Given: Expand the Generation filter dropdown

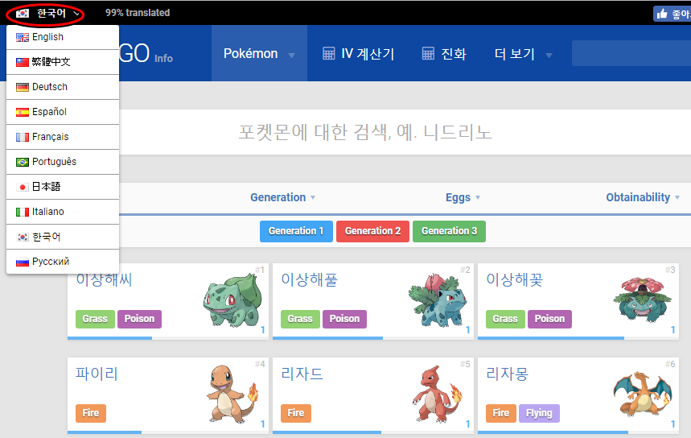Looking at the screenshot, I should [x=282, y=197].
